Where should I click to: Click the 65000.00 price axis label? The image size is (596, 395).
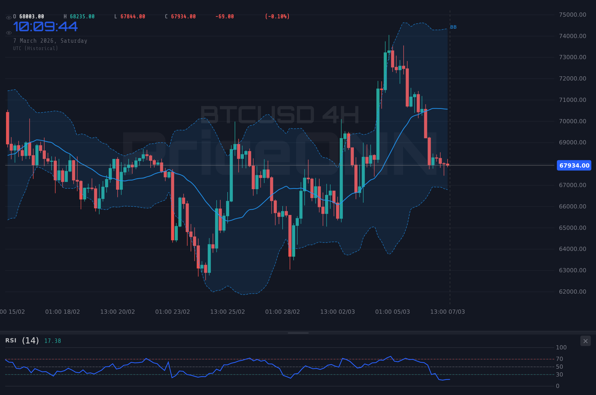click(573, 228)
